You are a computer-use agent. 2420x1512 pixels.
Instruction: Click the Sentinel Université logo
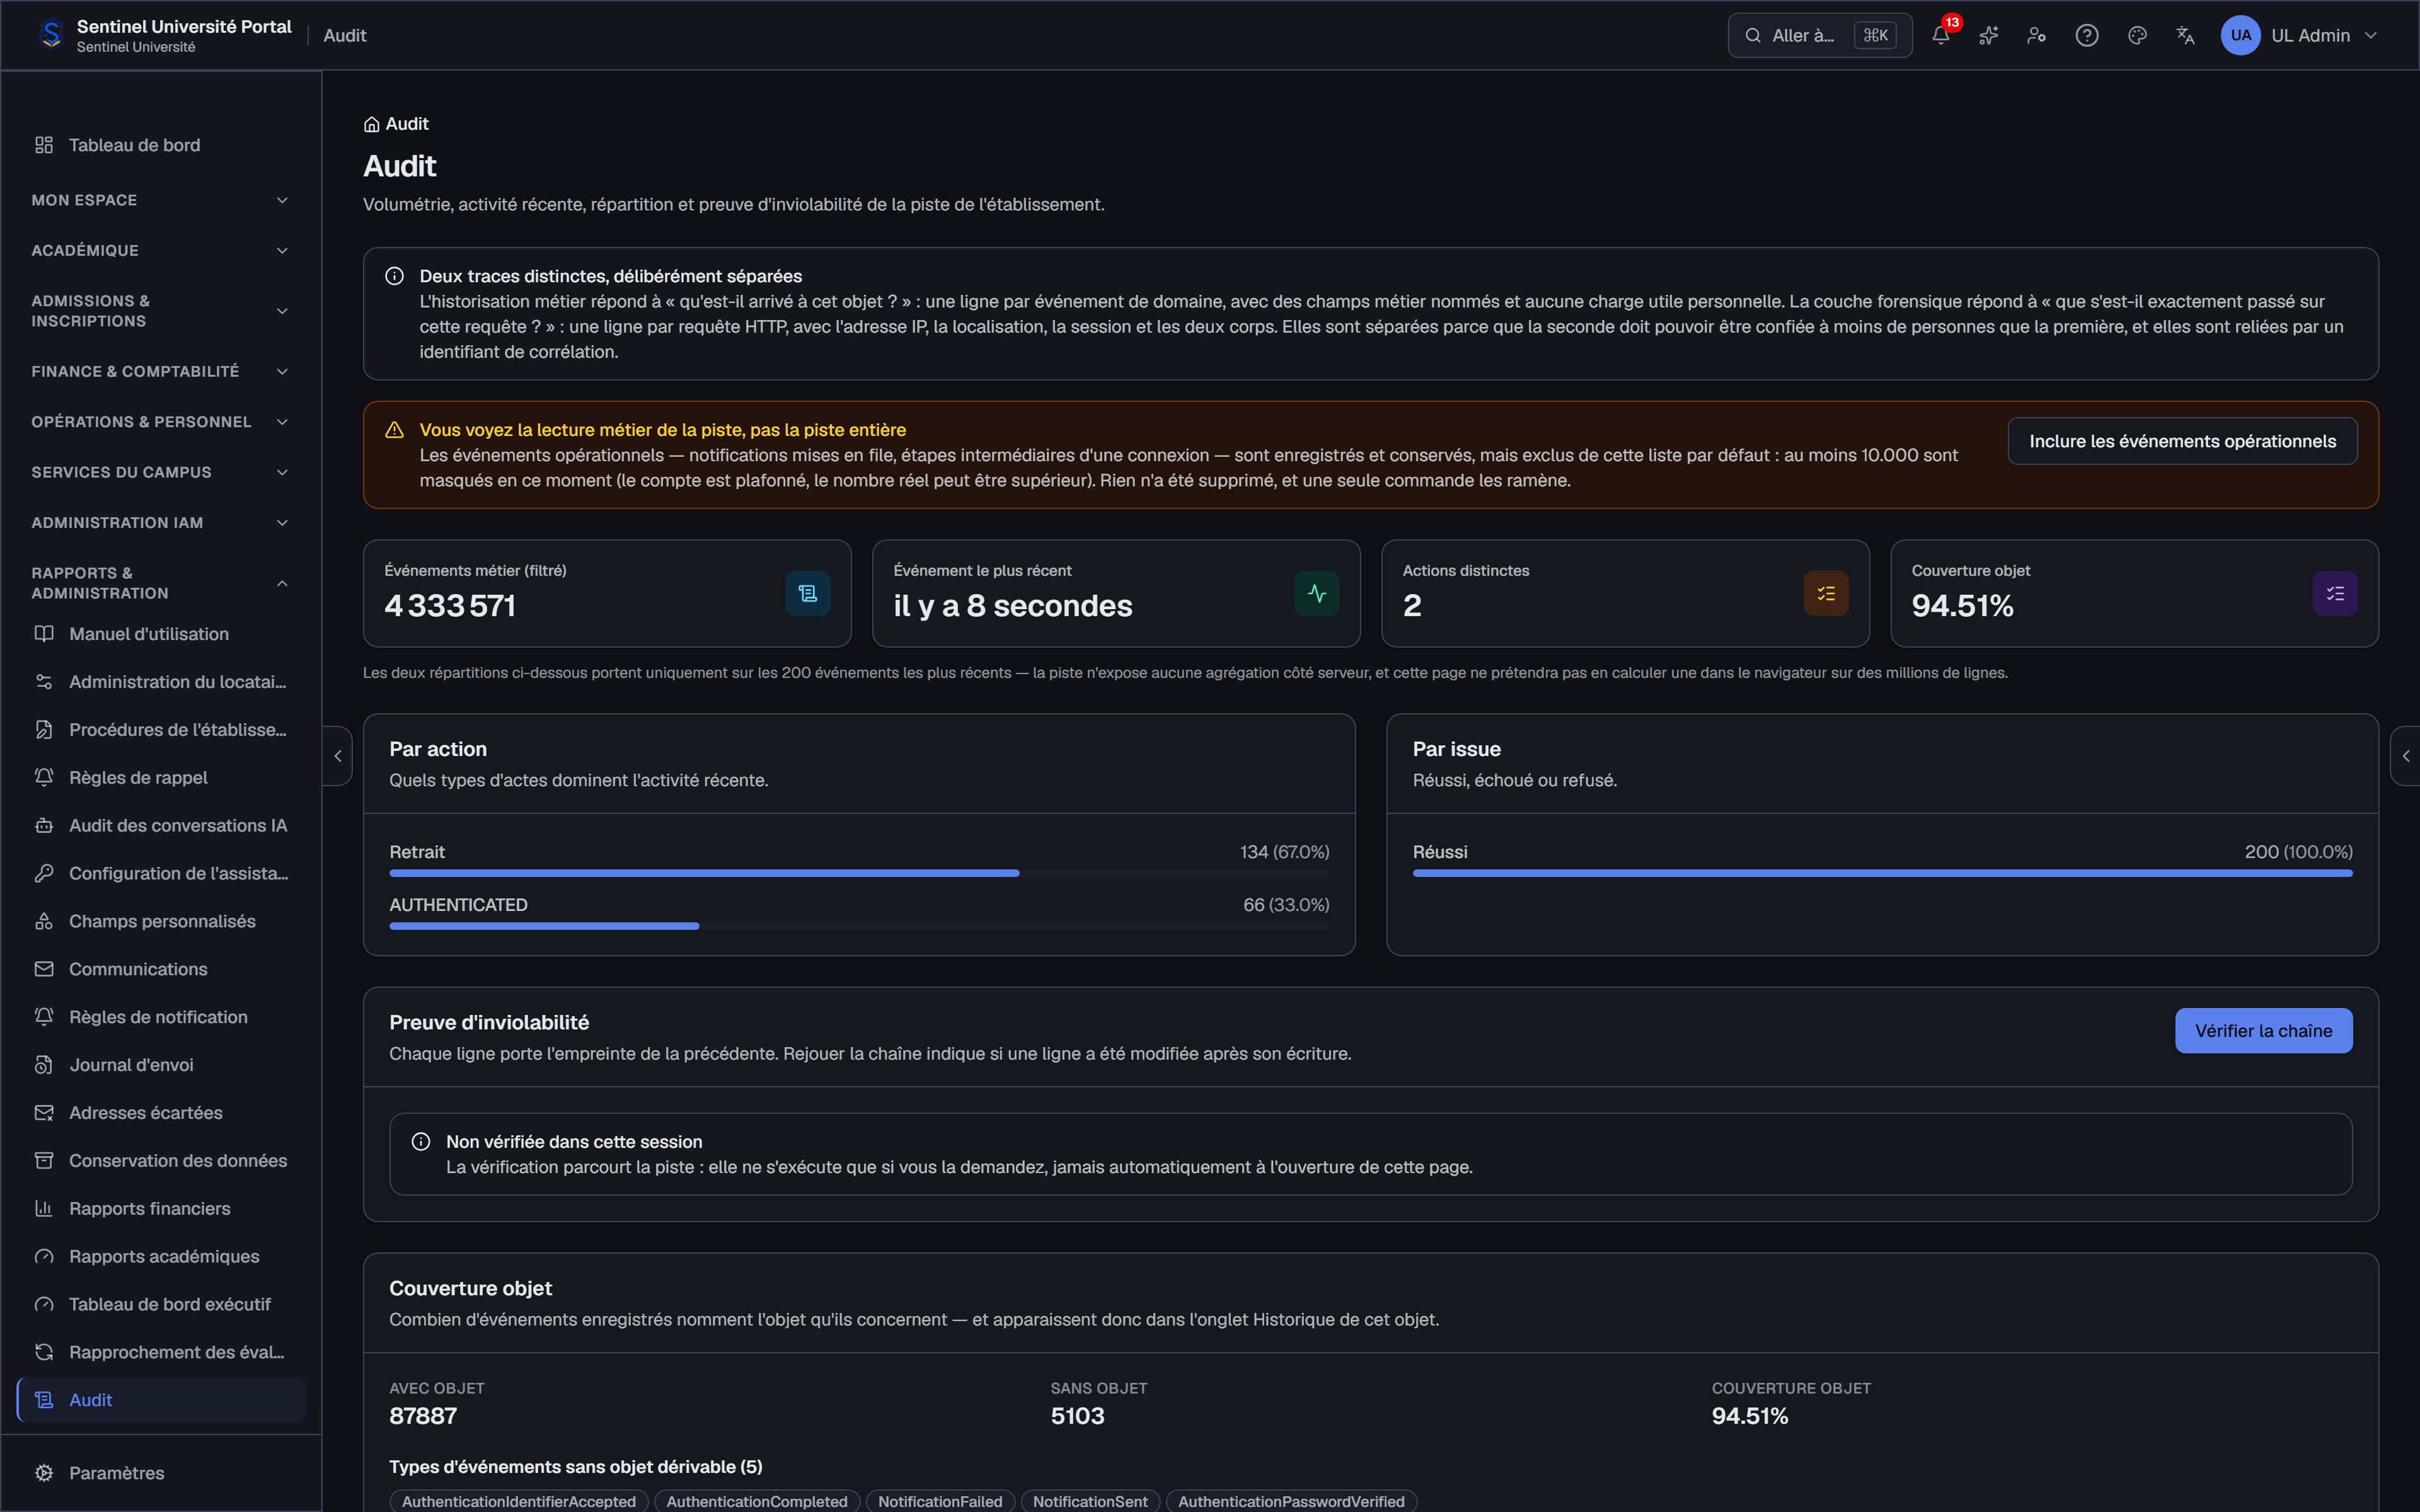[x=51, y=35]
